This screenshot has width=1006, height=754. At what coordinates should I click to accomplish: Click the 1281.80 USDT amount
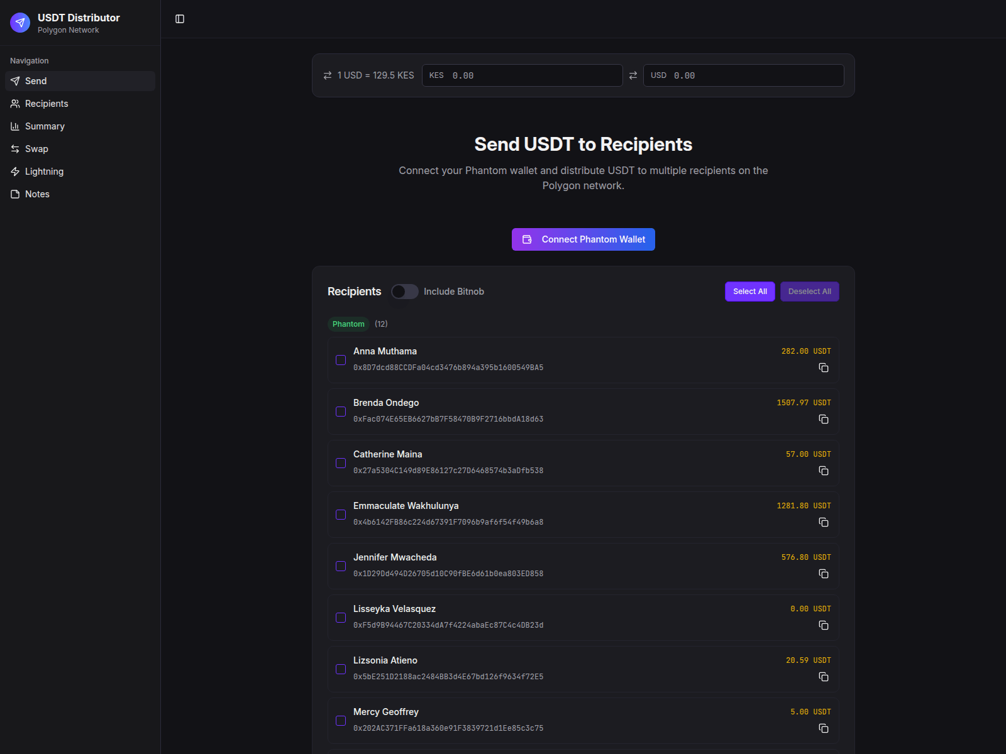coord(804,506)
